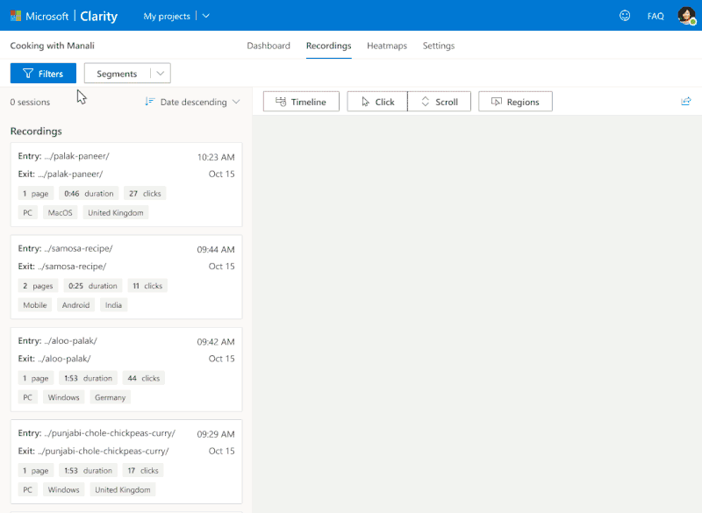Click the 0 sessions count
Screen dimensions: 702x513
[30, 102]
